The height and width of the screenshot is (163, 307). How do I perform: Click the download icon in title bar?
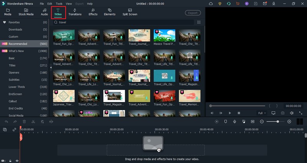pyautogui.click(x=274, y=4)
